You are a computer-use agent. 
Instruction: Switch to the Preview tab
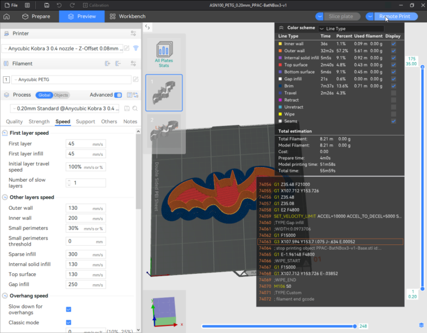(82, 16)
